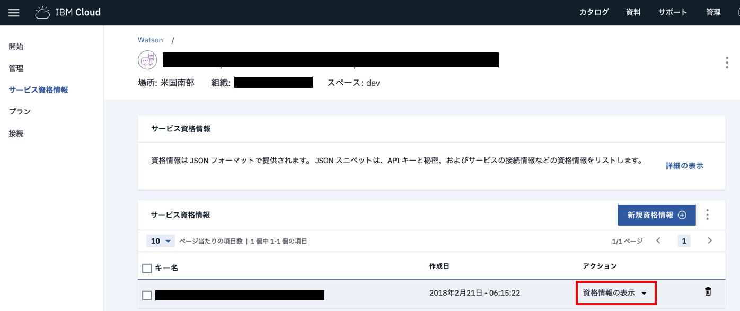
Task: Click the Watson breadcrumb link
Action: [151, 40]
